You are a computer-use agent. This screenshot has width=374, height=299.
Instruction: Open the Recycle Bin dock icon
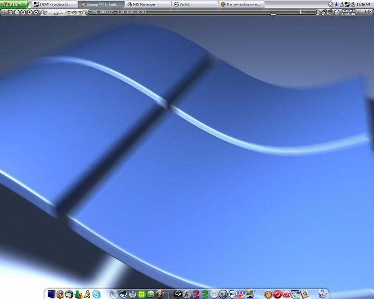pos(323,294)
